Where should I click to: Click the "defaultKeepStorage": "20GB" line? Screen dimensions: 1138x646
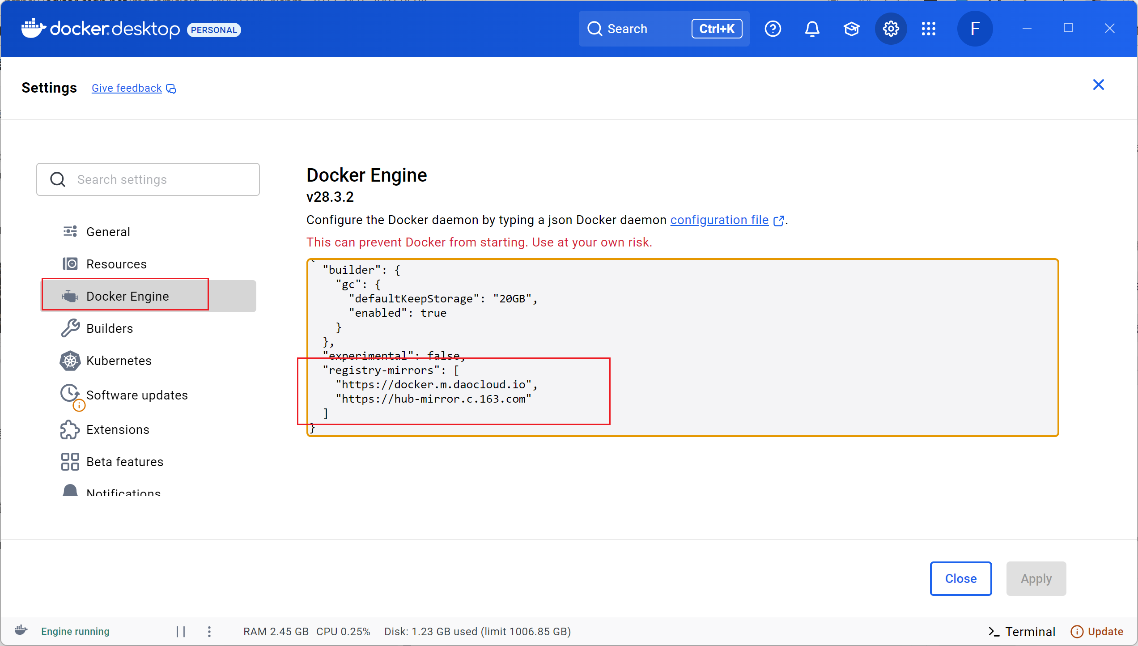click(443, 298)
